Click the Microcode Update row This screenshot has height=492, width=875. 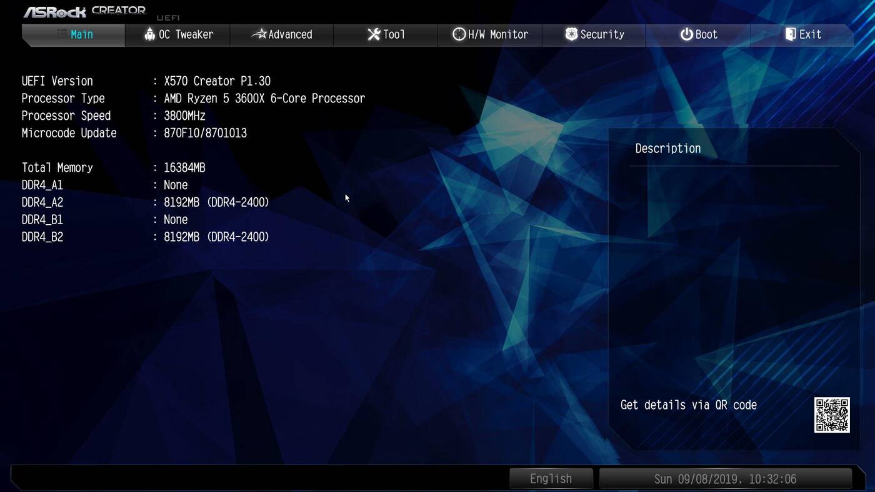134,133
